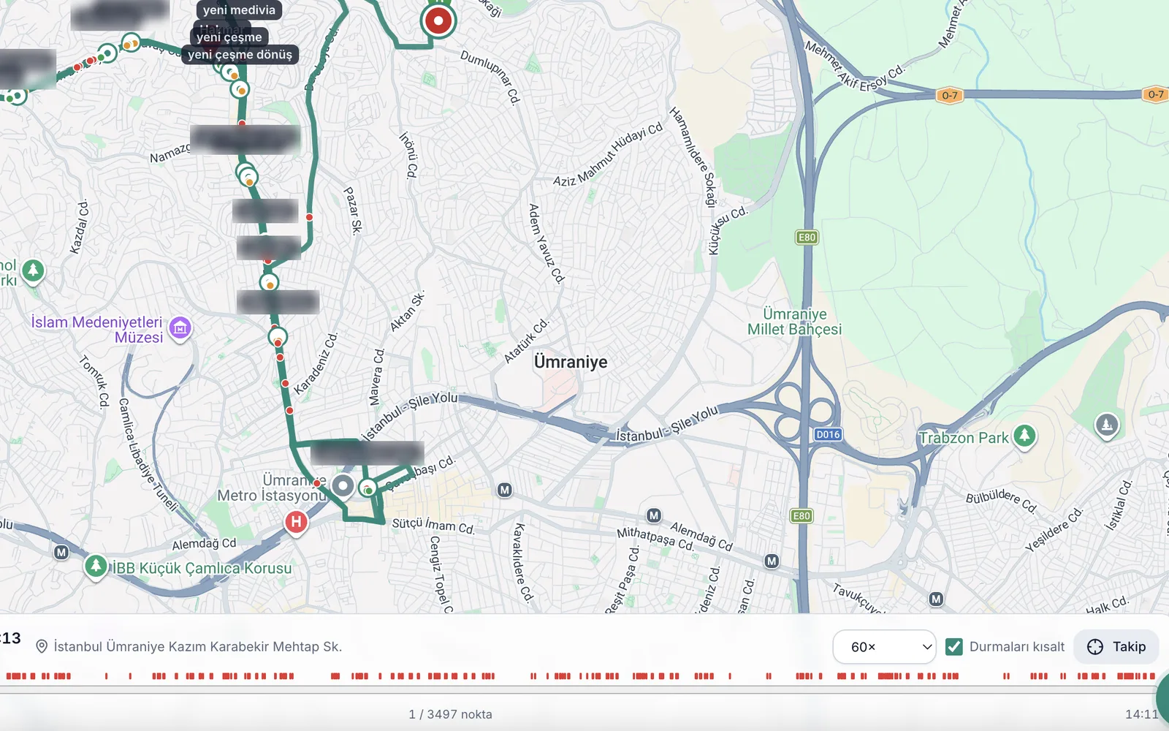The width and height of the screenshot is (1169, 731).
Task: Click the location pin icon beside address
Action: tap(42, 647)
